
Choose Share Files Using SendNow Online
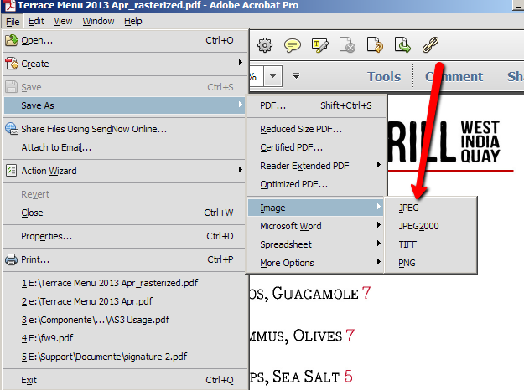point(124,129)
